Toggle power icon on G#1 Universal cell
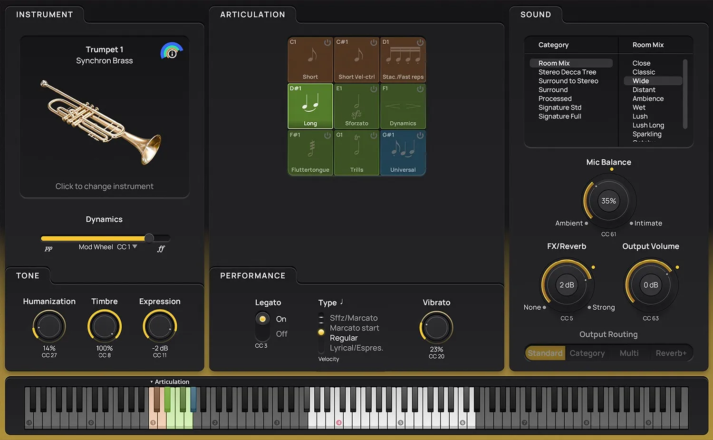713x440 pixels. (x=420, y=136)
